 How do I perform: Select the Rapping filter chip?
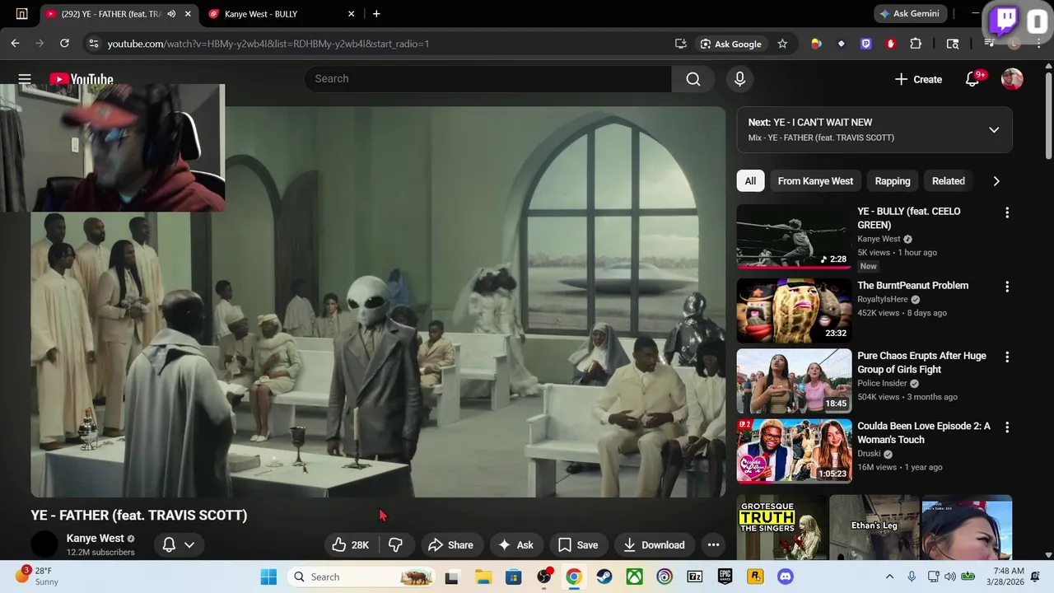coord(893,181)
